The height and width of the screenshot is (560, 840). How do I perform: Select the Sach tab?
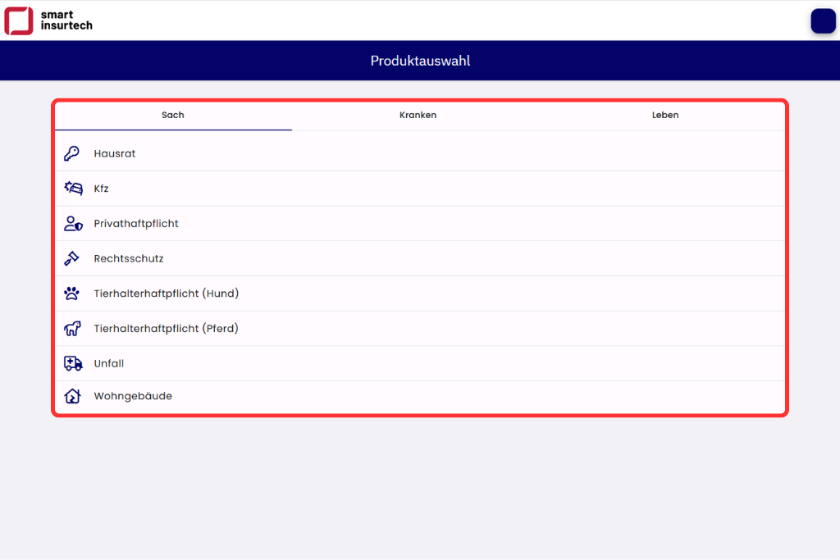point(173,116)
